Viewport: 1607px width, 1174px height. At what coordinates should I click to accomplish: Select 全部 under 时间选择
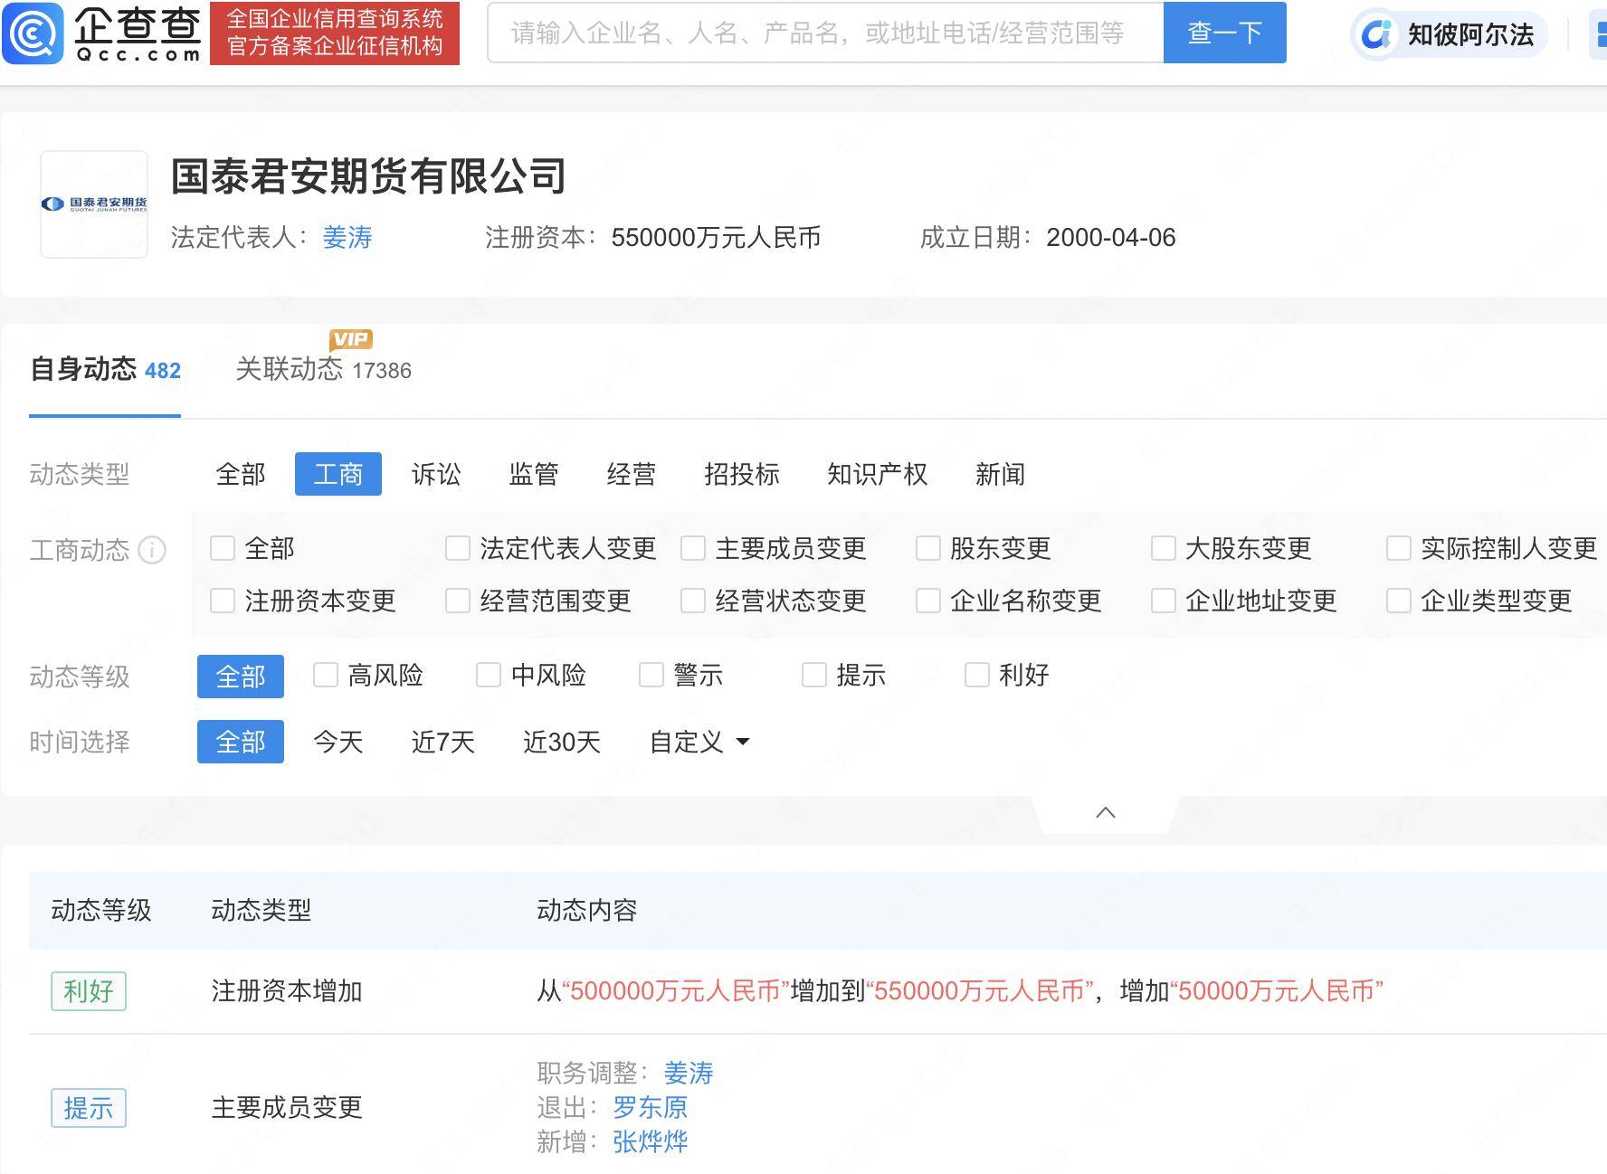pyautogui.click(x=241, y=742)
